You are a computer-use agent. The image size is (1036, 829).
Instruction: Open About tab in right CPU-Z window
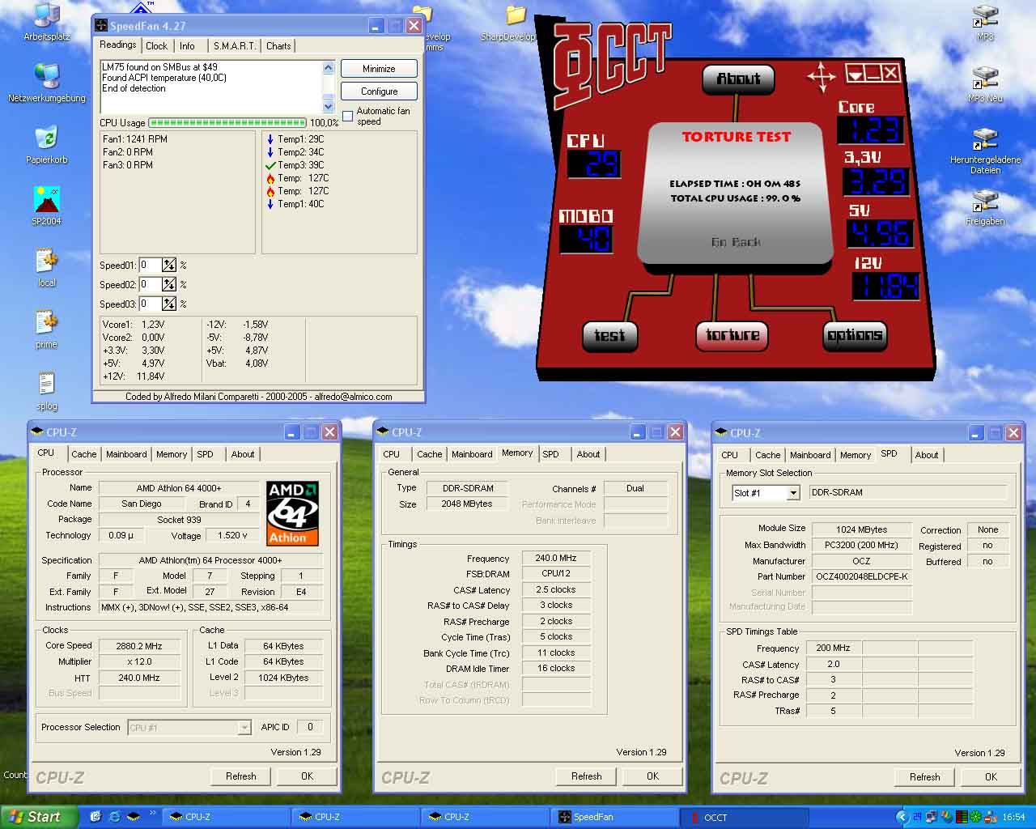pyautogui.click(x=927, y=455)
